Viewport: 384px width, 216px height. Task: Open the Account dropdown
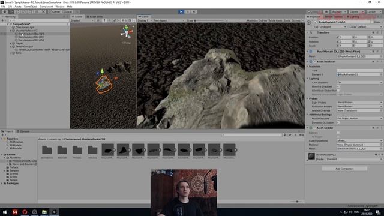[338, 11]
